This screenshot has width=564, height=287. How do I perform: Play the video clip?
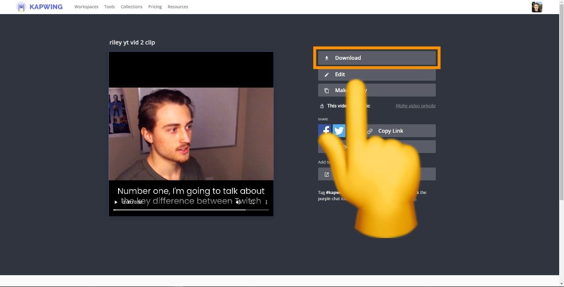coord(116,202)
